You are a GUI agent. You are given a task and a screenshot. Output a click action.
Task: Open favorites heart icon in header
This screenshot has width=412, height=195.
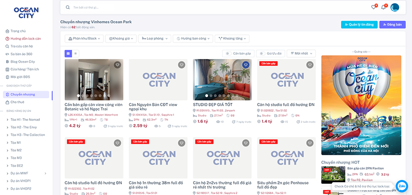[374, 7]
